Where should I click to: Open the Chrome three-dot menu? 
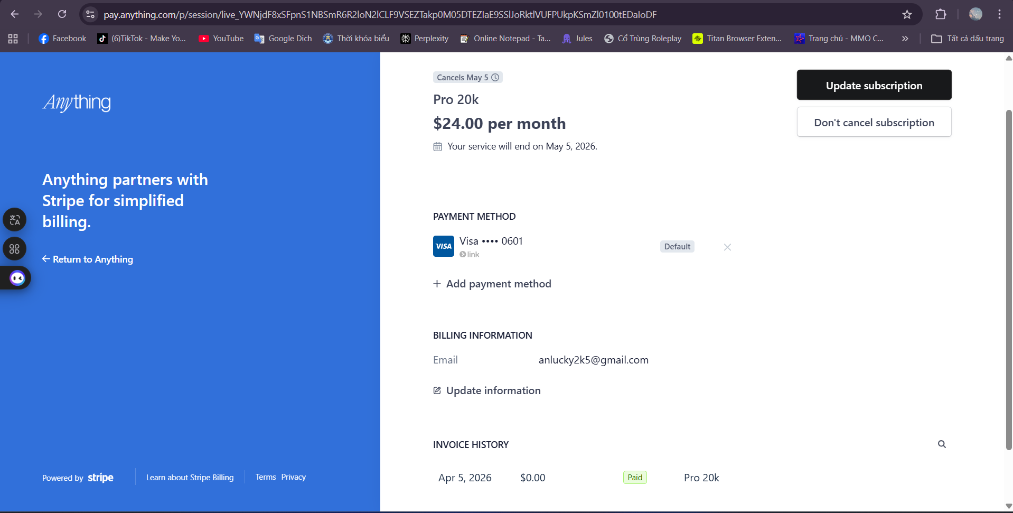999,14
